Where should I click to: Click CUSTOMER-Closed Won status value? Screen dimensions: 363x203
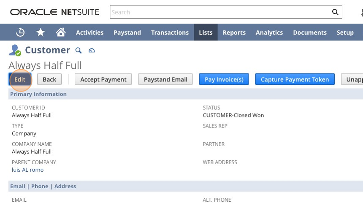point(233,115)
